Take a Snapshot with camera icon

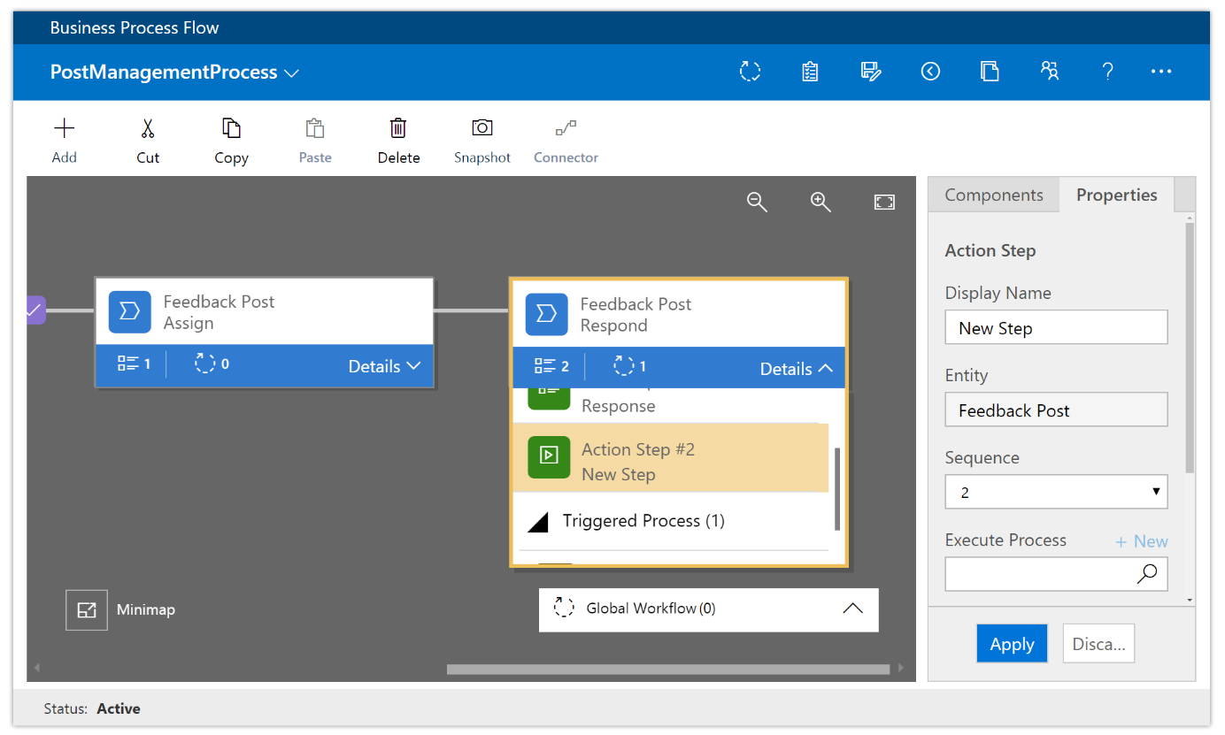(x=482, y=128)
